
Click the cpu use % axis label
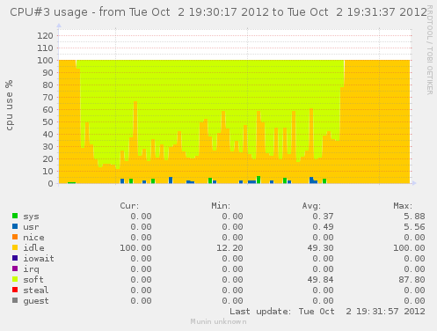(x=10, y=105)
